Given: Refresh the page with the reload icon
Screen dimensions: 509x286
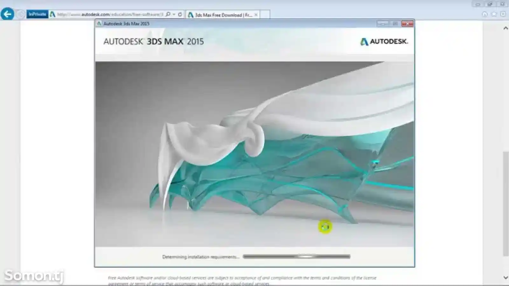Looking at the screenshot, I should coord(180,14).
